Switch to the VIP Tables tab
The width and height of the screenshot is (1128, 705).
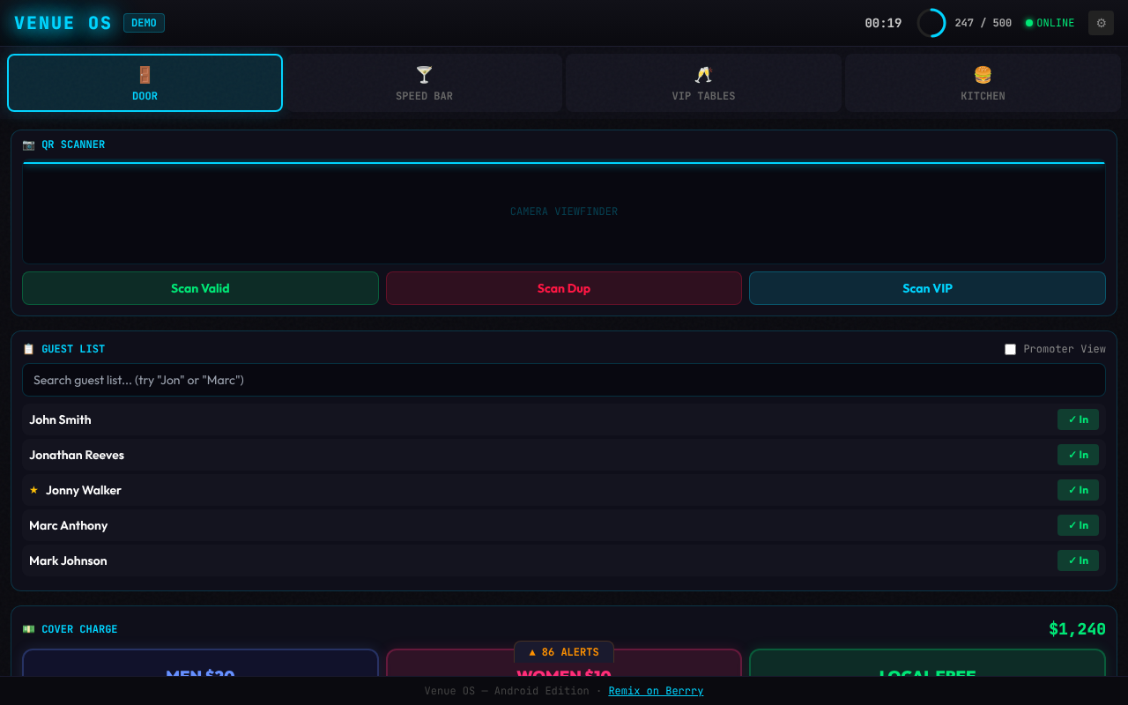tap(703, 83)
